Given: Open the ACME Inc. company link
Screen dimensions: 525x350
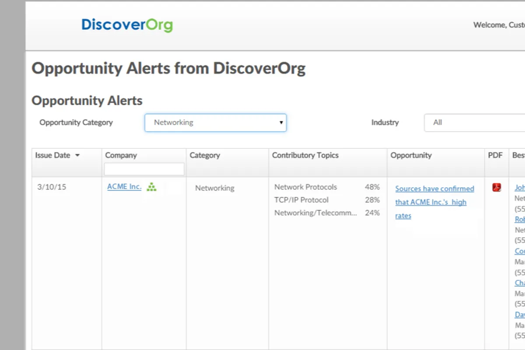Looking at the screenshot, I should click(x=124, y=186).
